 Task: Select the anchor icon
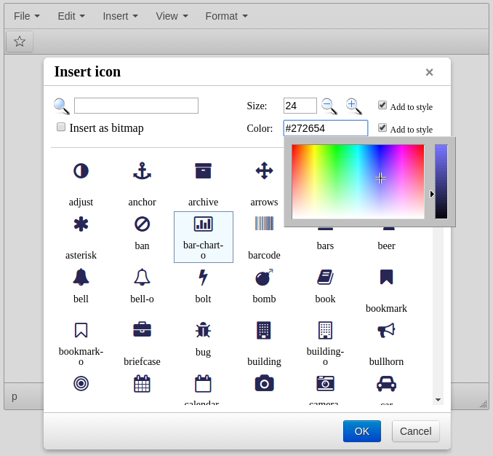(x=142, y=171)
